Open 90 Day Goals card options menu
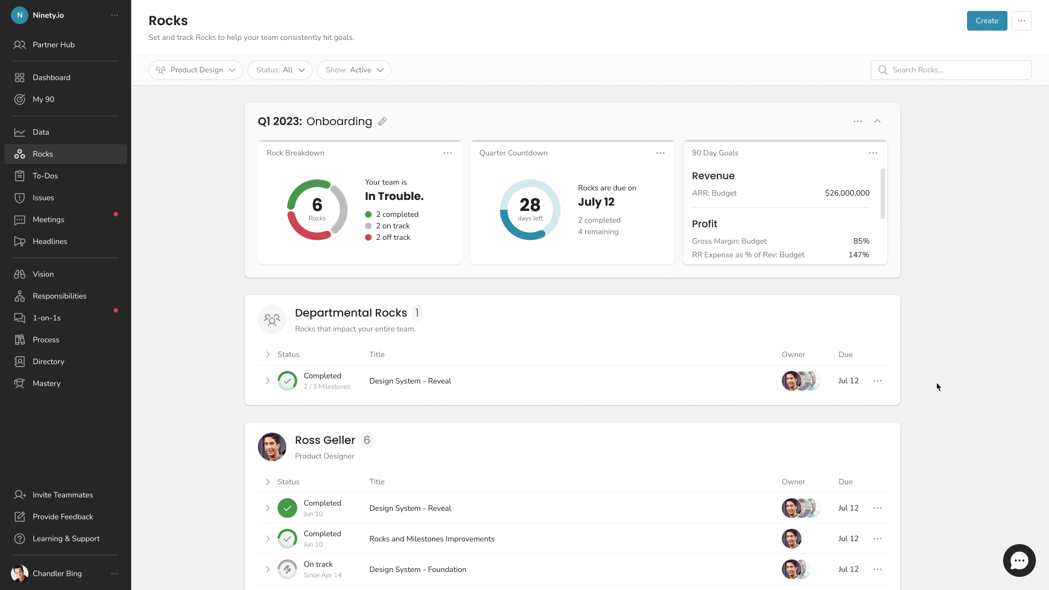 pyautogui.click(x=873, y=153)
